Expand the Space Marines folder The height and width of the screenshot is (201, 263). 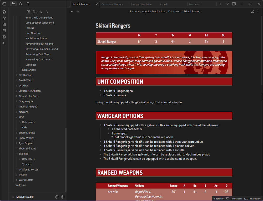27,133
